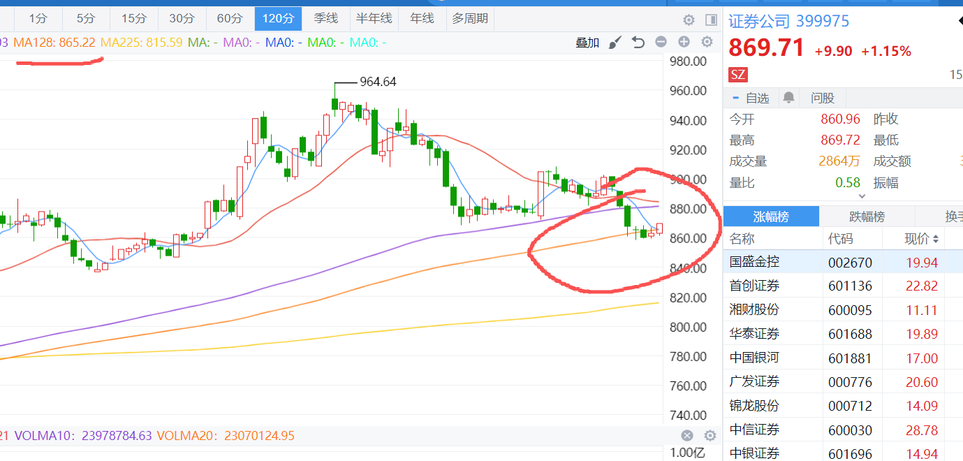Open 华泰证券 stock row
This screenshot has width=963, height=461.
(x=754, y=334)
